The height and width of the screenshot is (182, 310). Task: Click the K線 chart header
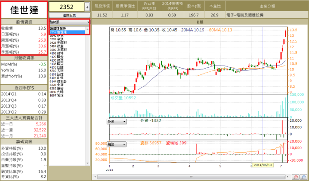pyautogui.click(x=200, y=22)
